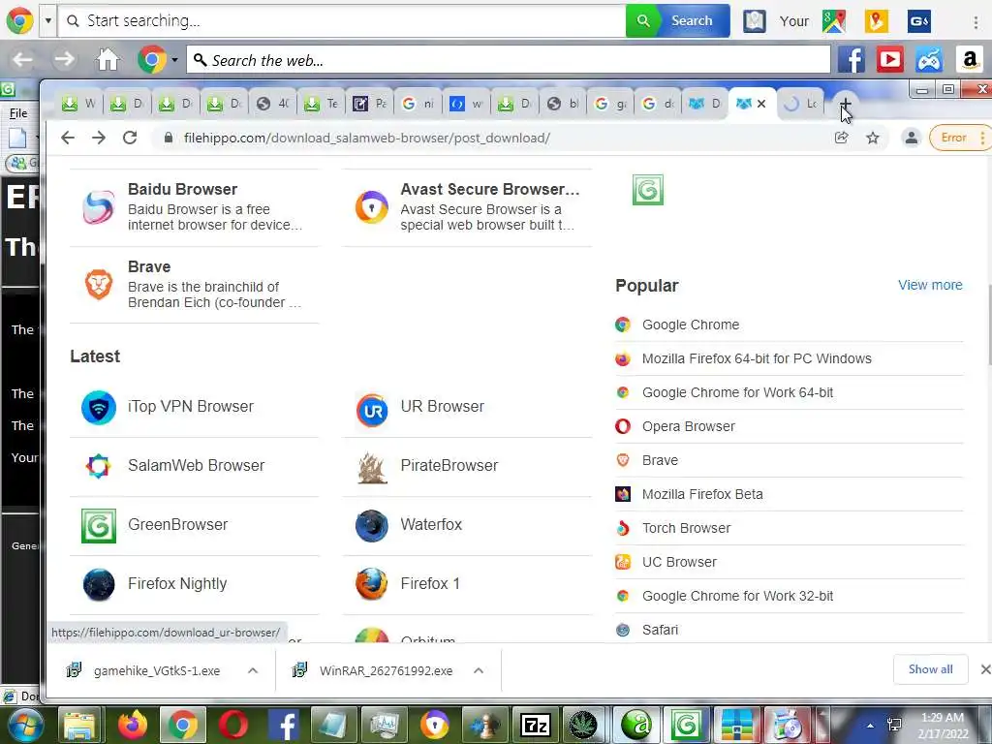Expand the Chrome logo dropdown arrow at top-left
The height and width of the screenshot is (744, 992).
[48, 20]
